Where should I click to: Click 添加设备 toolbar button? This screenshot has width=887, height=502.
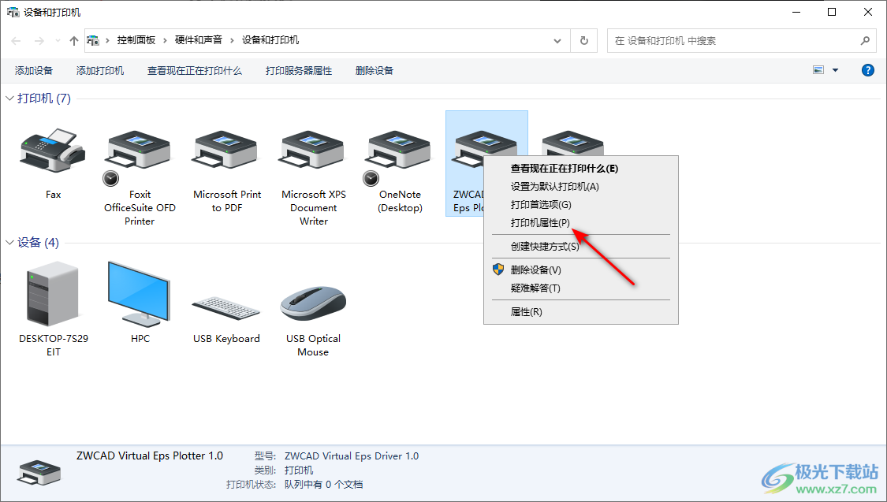click(x=34, y=71)
